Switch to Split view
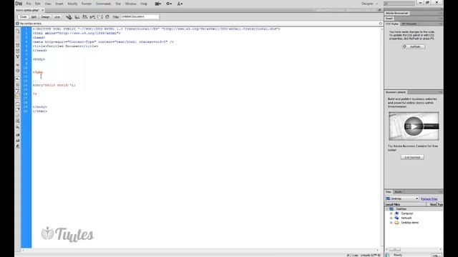The height and width of the screenshot is (257, 458). click(34, 17)
